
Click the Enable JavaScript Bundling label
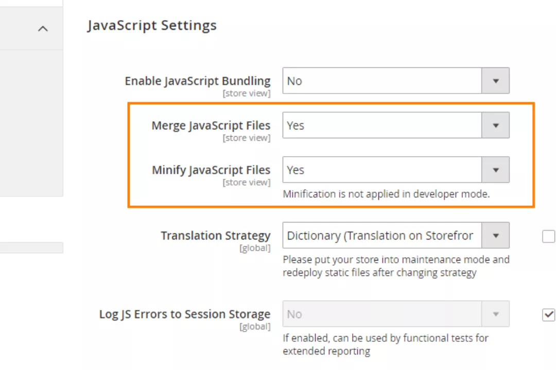(x=197, y=81)
